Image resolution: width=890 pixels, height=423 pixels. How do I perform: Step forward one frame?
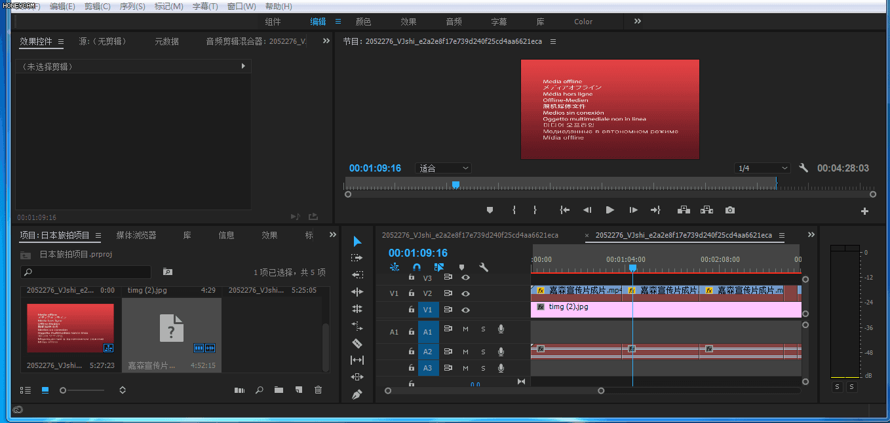(x=633, y=210)
